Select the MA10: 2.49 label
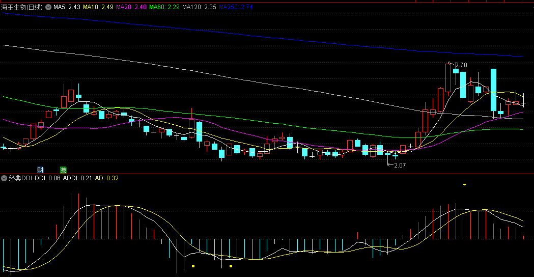The image size is (534, 277). click(x=98, y=7)
